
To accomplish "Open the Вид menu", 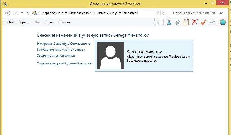I will [38, 22].
